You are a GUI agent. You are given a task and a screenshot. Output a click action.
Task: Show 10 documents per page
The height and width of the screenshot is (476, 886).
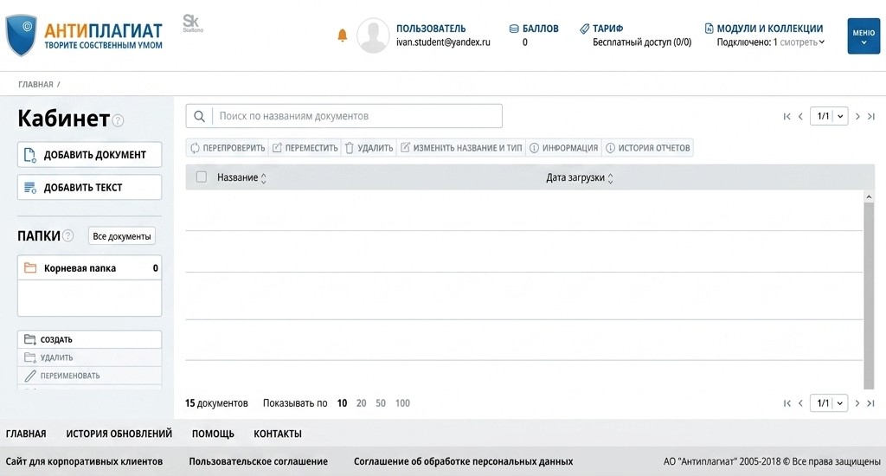pyautogui.click(x=342, y=403)
